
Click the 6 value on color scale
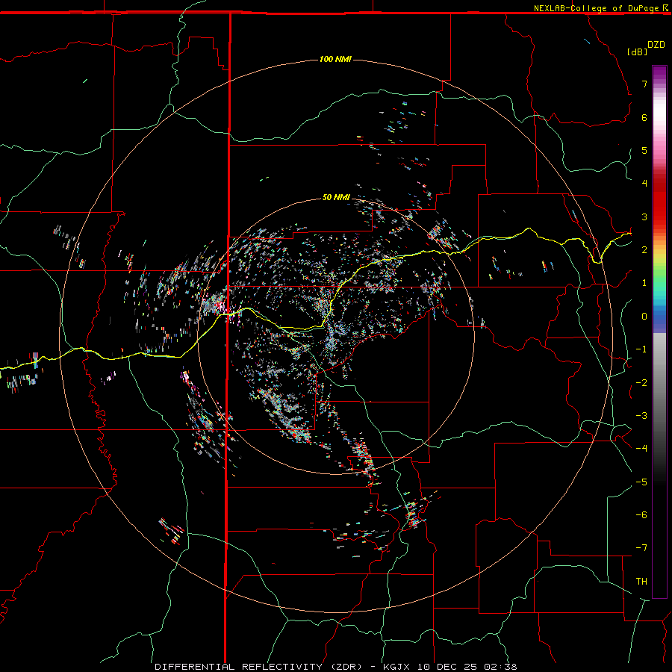[644, 117]
